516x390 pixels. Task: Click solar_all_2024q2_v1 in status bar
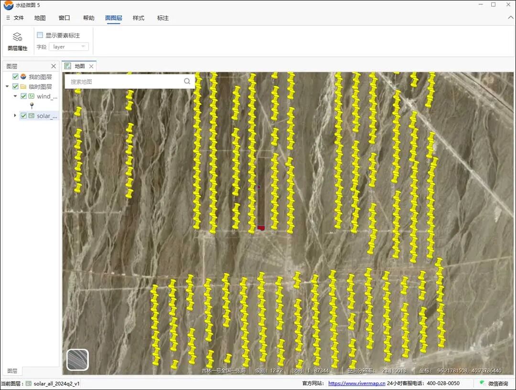[x=56, y=383]
